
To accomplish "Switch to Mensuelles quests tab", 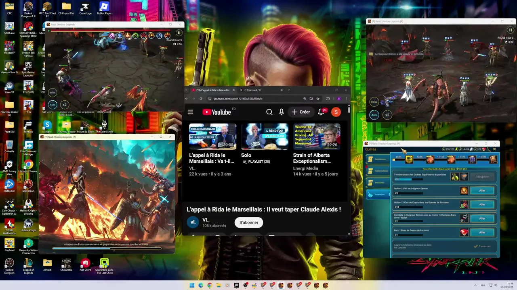I will 378,182.
